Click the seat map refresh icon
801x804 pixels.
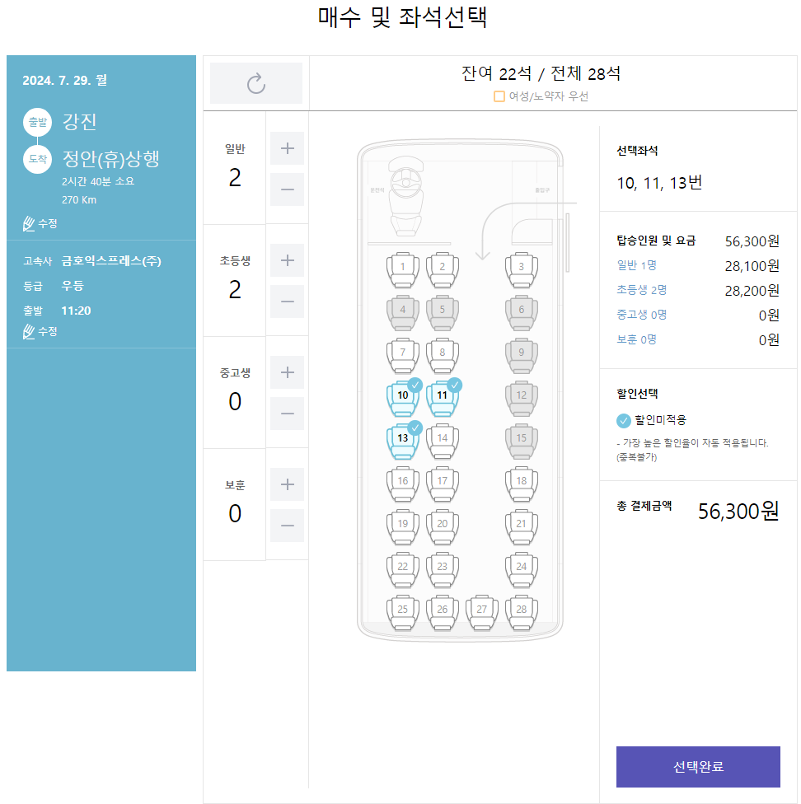point(255,83)
